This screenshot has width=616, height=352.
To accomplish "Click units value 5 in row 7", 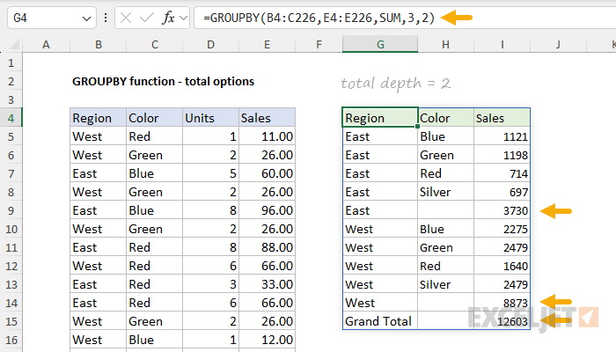I will tap(210, 173).
